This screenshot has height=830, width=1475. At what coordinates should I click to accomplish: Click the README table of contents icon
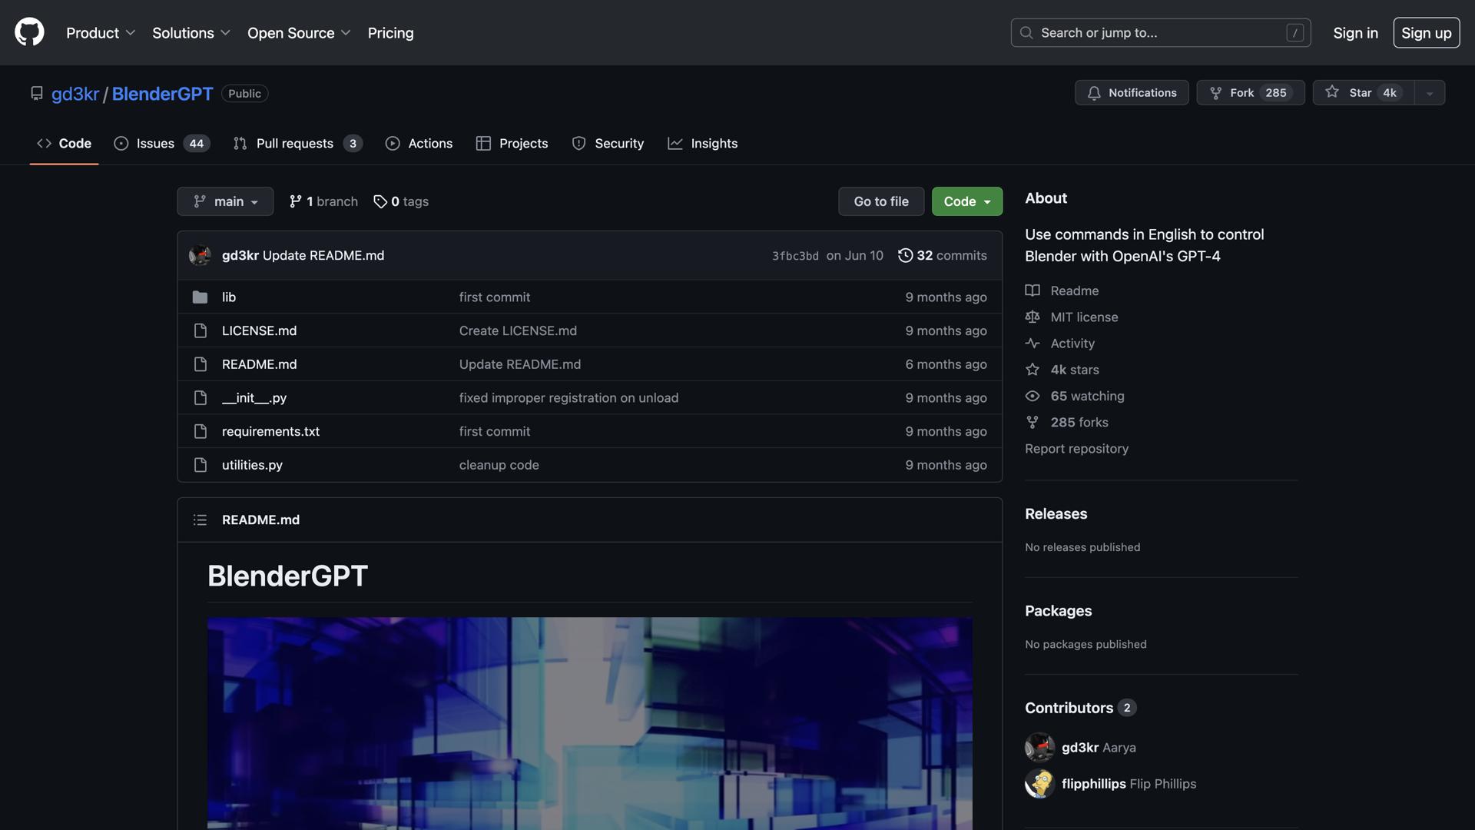pos(200,520)
